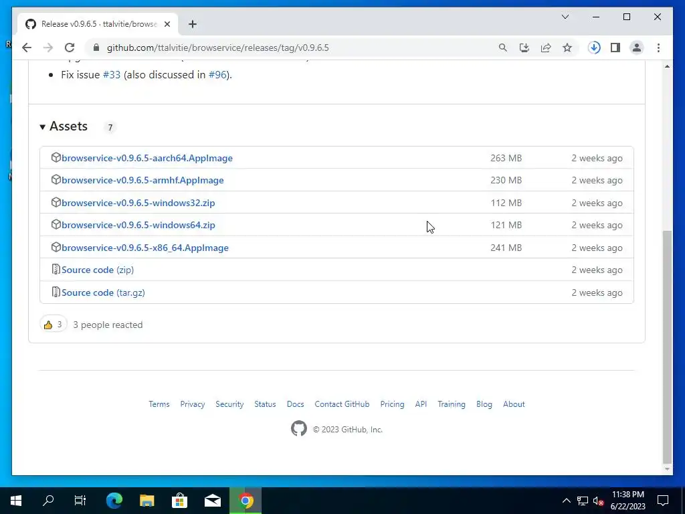The width and height of the screenshot is (685, 514).
Task: Click the browser forward arrow
Action: [48, 48]
